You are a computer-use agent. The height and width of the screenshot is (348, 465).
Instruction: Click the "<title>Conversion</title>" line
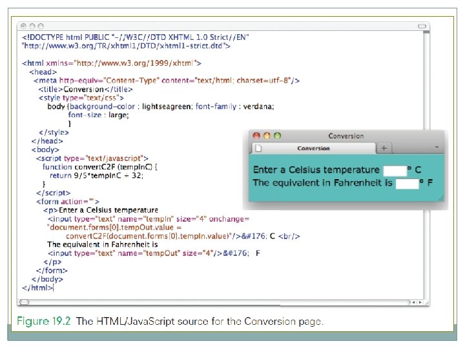[85, 89]
